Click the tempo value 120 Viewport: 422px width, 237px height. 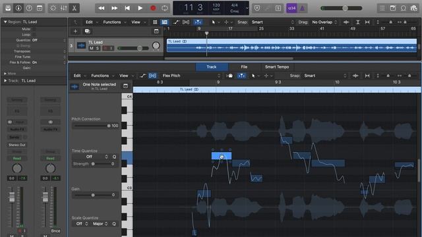coord(216,5)
